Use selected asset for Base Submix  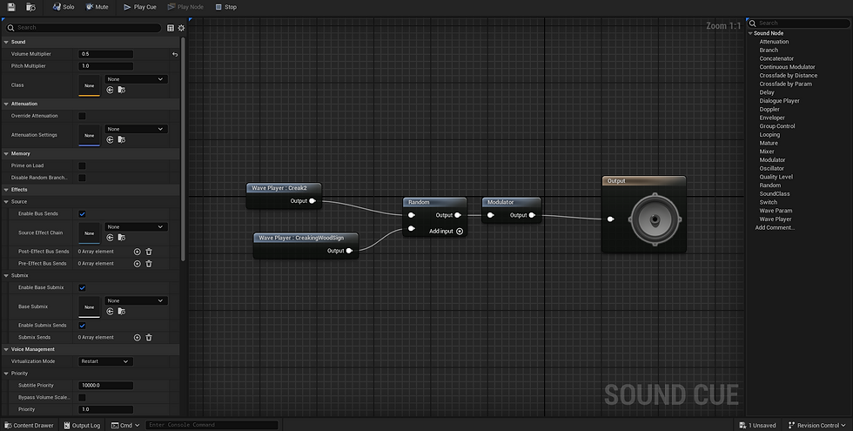click(x=110, y=312)
